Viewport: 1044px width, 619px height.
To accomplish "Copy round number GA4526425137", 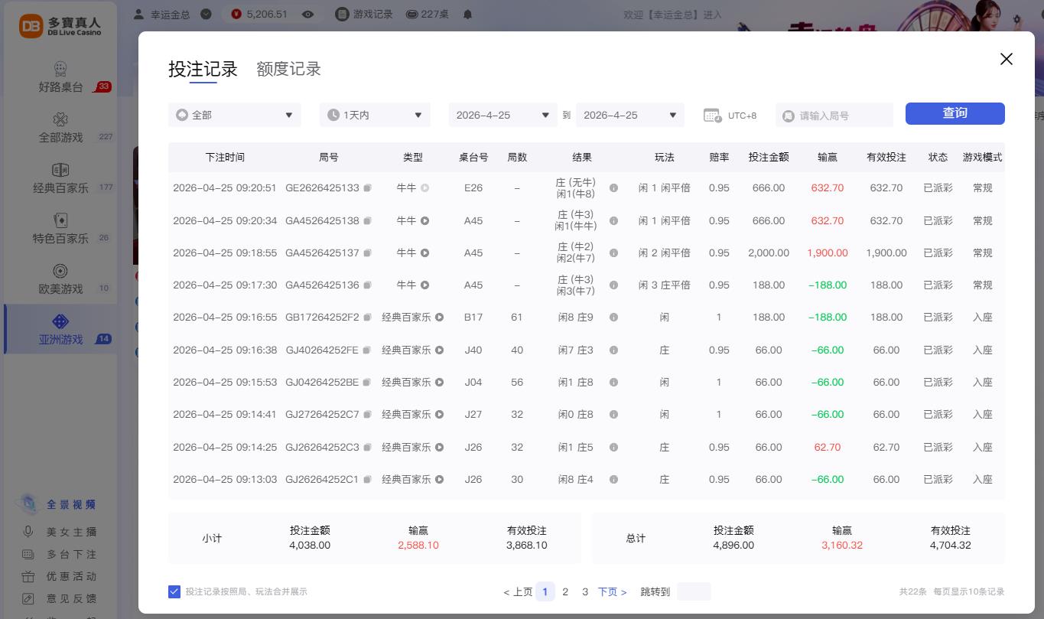I will click(x=368, y=253).
